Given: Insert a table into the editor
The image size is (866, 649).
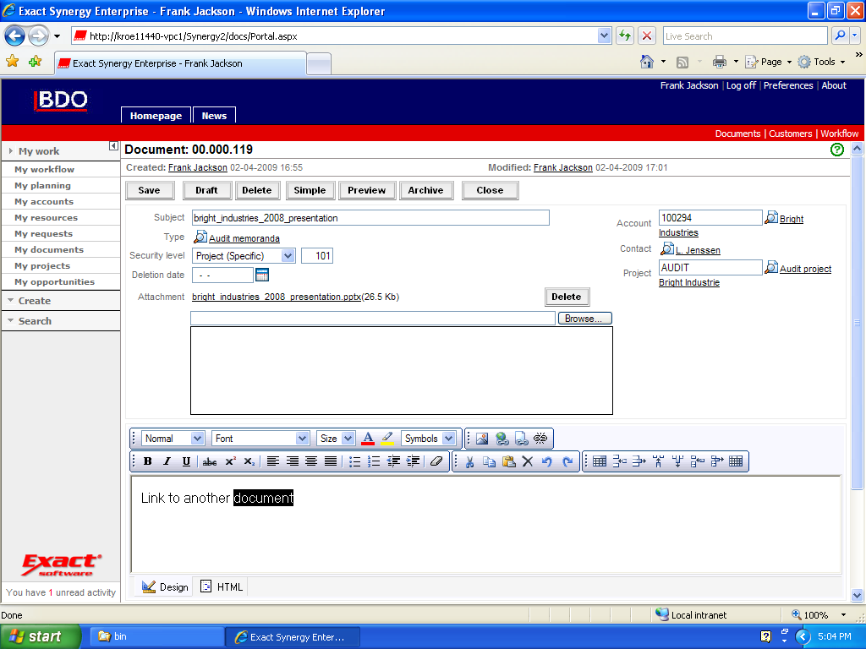Looking at the screenshot, I should [600, 461].
